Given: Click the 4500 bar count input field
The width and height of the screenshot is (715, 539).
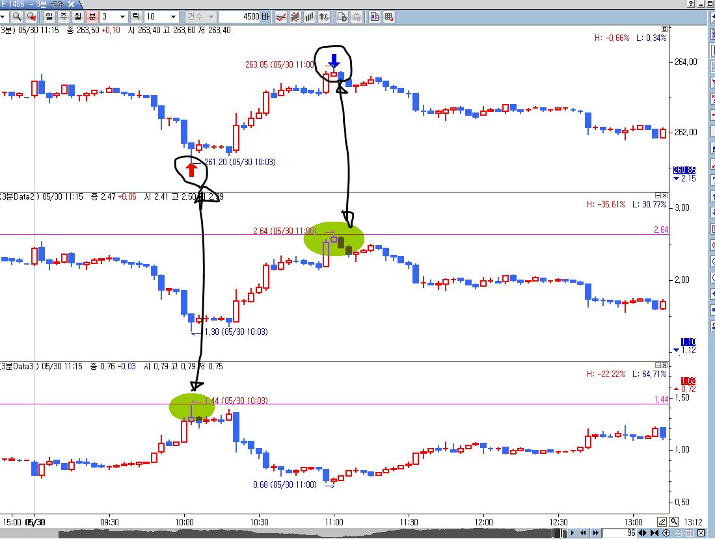Looking at the screenshot, I should [239, 17].
